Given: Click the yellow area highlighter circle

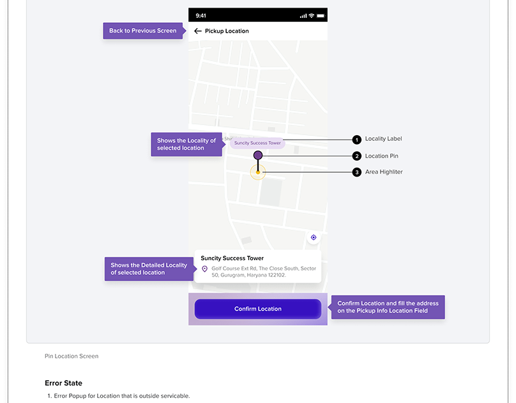Looking at the screenshot, I should click(x=258, y=172).
